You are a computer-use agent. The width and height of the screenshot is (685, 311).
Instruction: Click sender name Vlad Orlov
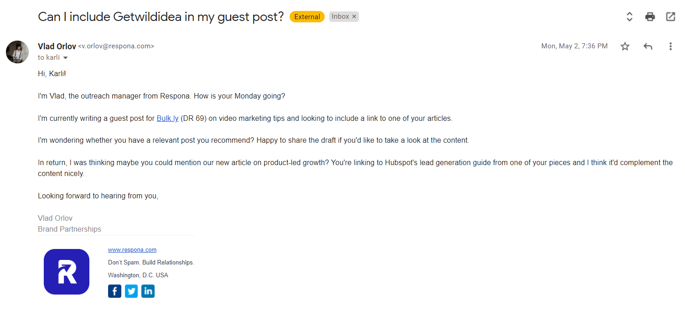(57, 46)
